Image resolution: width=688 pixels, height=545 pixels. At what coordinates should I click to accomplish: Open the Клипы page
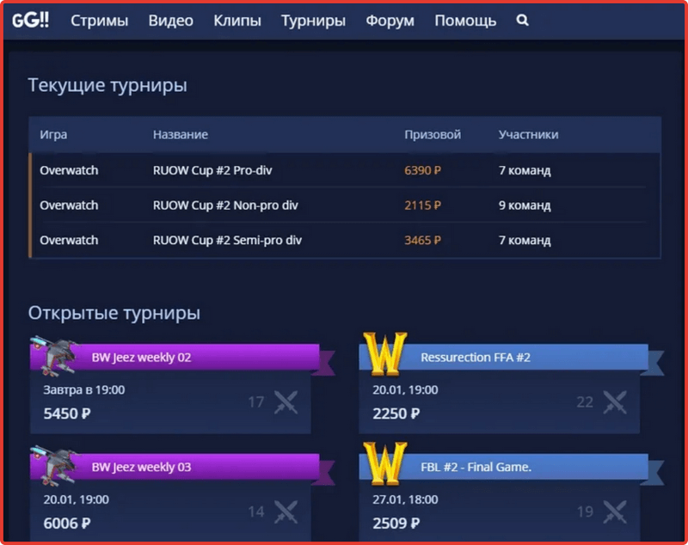(x=237, y=21)
